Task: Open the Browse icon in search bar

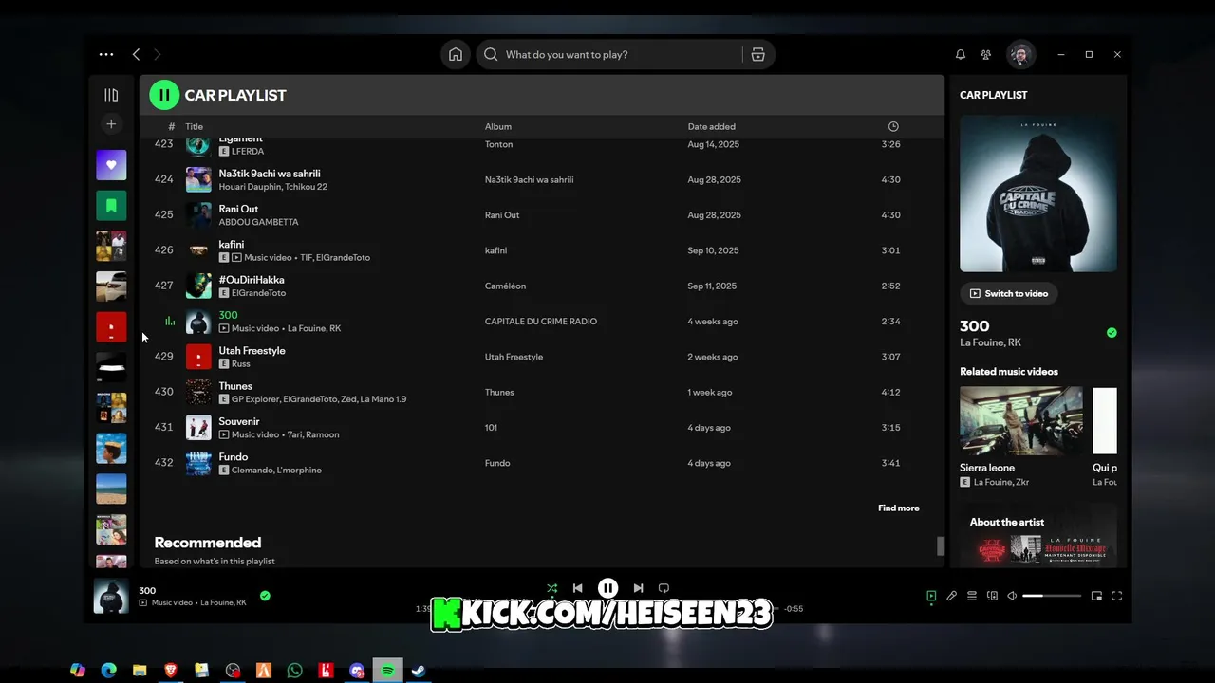Action: (757, 55)
